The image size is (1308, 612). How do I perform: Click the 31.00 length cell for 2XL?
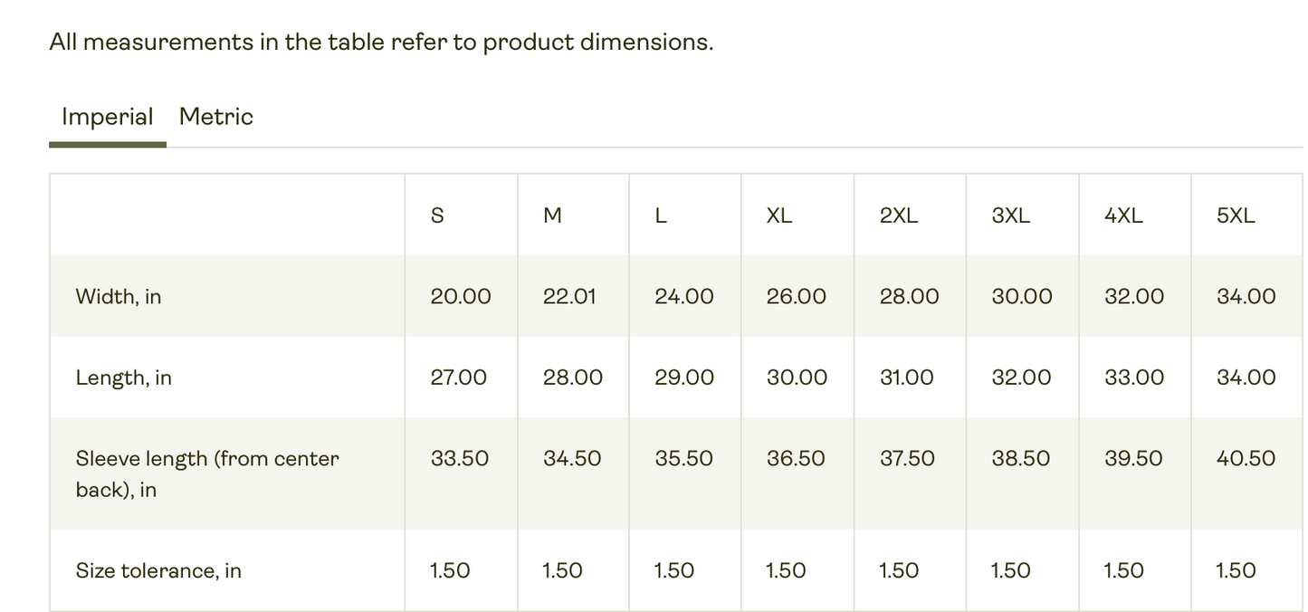pos(907,378)
